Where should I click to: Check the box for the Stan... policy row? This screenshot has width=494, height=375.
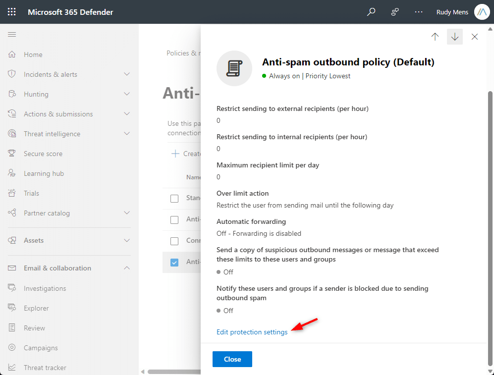click(x=174, y=199)
